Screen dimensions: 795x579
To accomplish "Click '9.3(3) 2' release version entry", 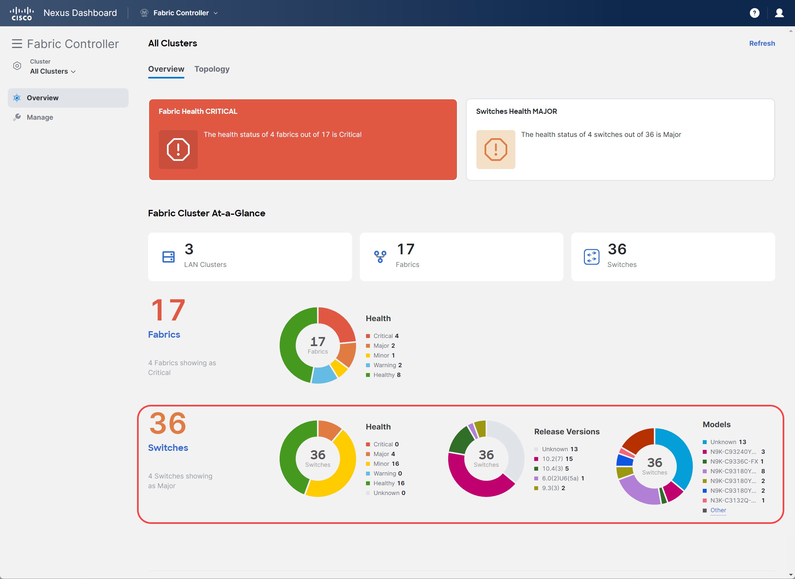I will (550, 488).
